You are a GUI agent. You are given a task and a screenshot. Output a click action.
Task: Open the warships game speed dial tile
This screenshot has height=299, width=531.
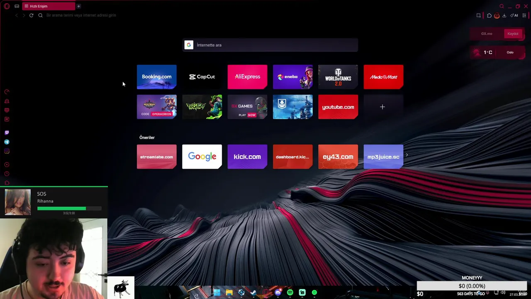point(293,107)
